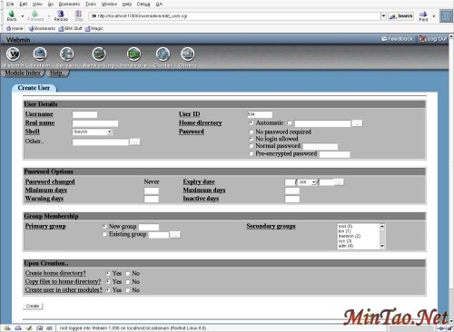Open the Home bookmark in the toolbar
Image resolution: width=454 pixels, height=332 pixels.
[15, 28]
